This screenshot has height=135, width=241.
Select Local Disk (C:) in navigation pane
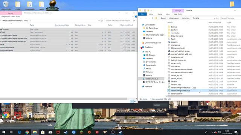[x=152, y=79]
